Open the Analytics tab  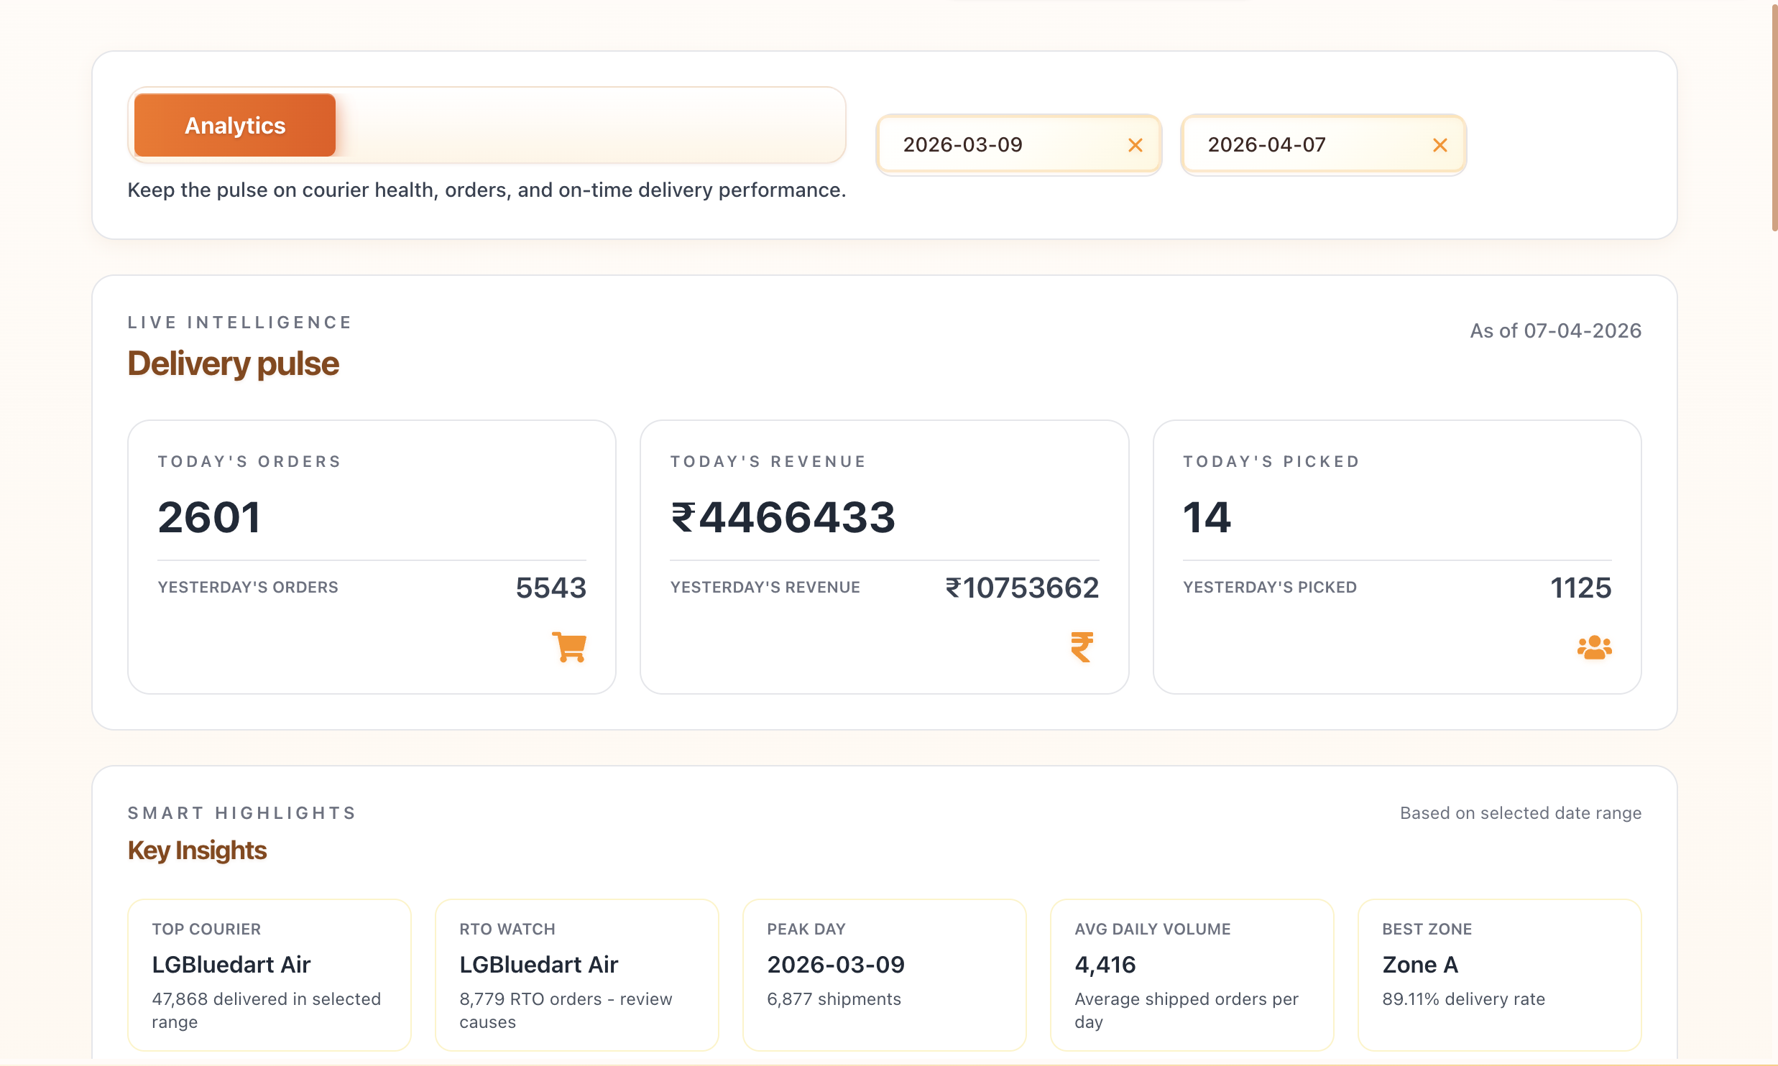(235, 126)
